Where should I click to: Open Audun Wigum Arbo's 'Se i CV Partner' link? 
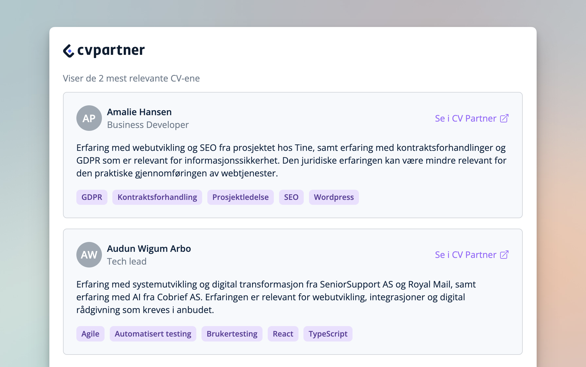coord(465,255)
